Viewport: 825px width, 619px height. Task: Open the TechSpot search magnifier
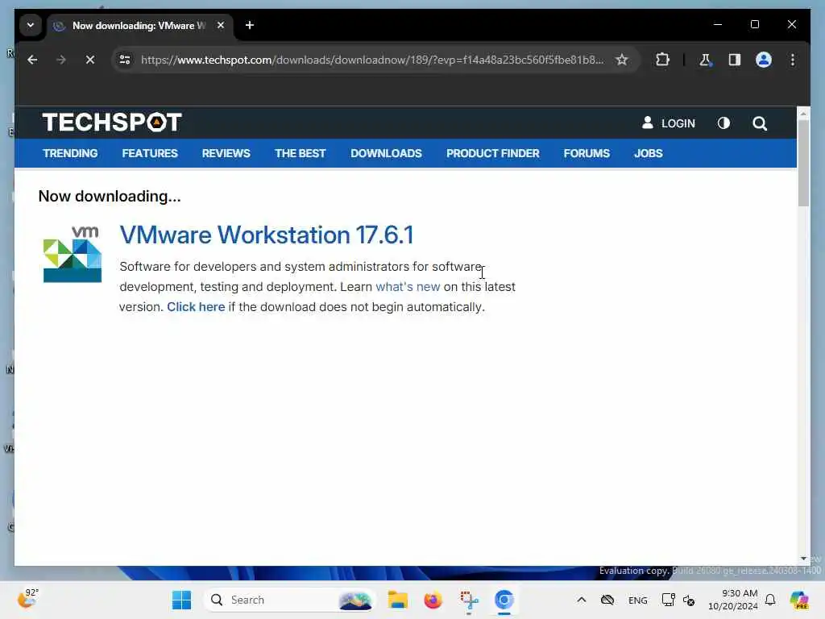click(x=760, y=123)
